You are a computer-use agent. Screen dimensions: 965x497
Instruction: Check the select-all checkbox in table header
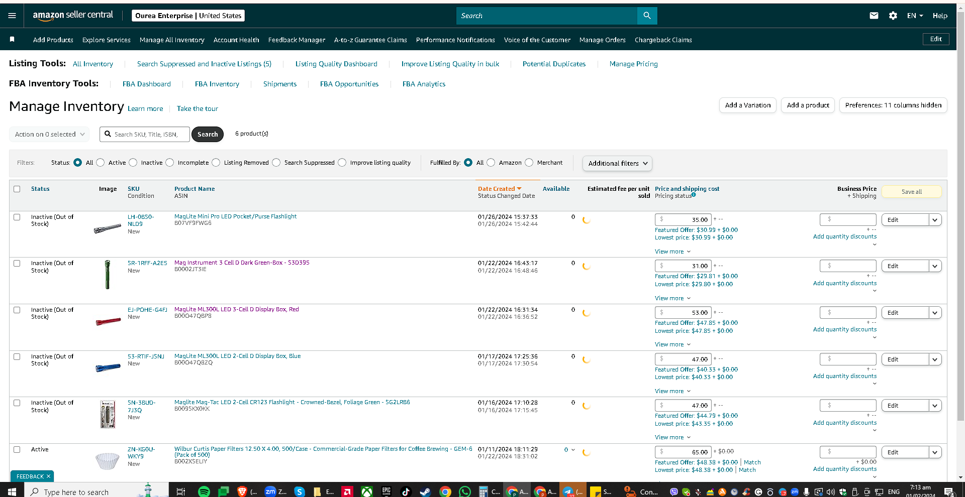[17, 189]
